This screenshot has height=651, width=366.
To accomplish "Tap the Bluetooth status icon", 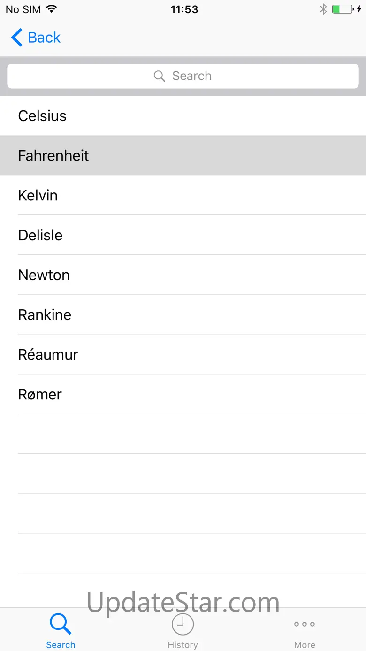I will pyautogui.click(x=323, y=9).
